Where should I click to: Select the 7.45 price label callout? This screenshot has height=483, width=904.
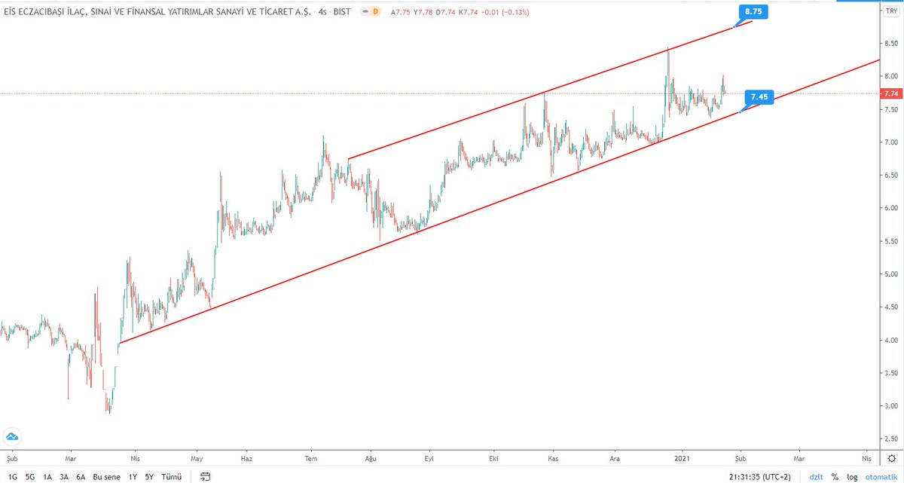(759, 97)
